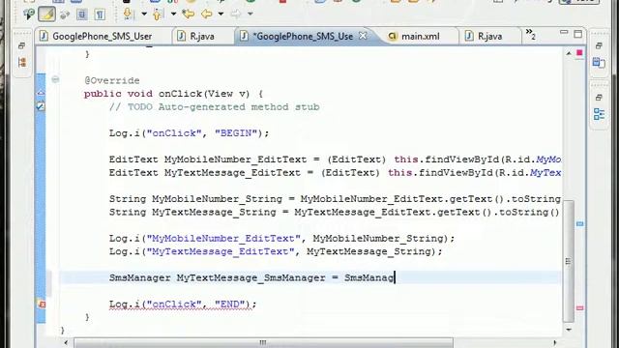
Task: Click red error summary square in overview ruler
Action: [x=579, y=53]
